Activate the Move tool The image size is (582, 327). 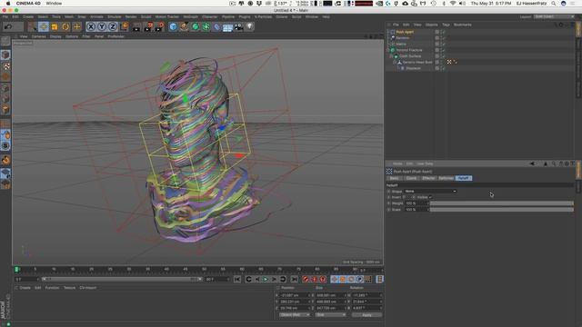(x=44, y=26)
